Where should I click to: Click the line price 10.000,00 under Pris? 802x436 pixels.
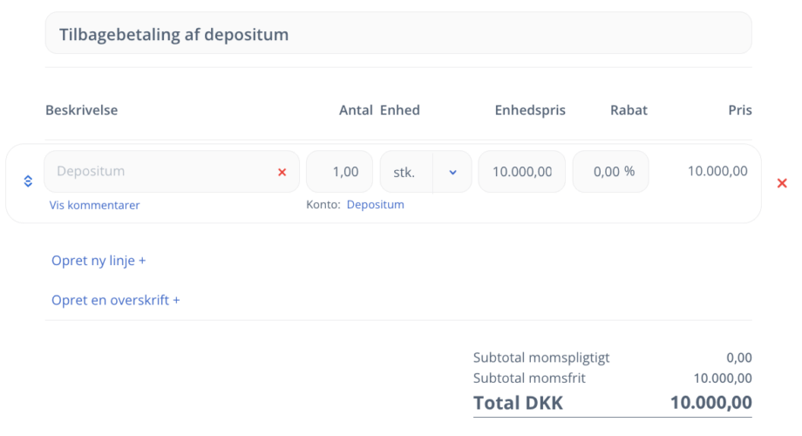pos(717,171)
